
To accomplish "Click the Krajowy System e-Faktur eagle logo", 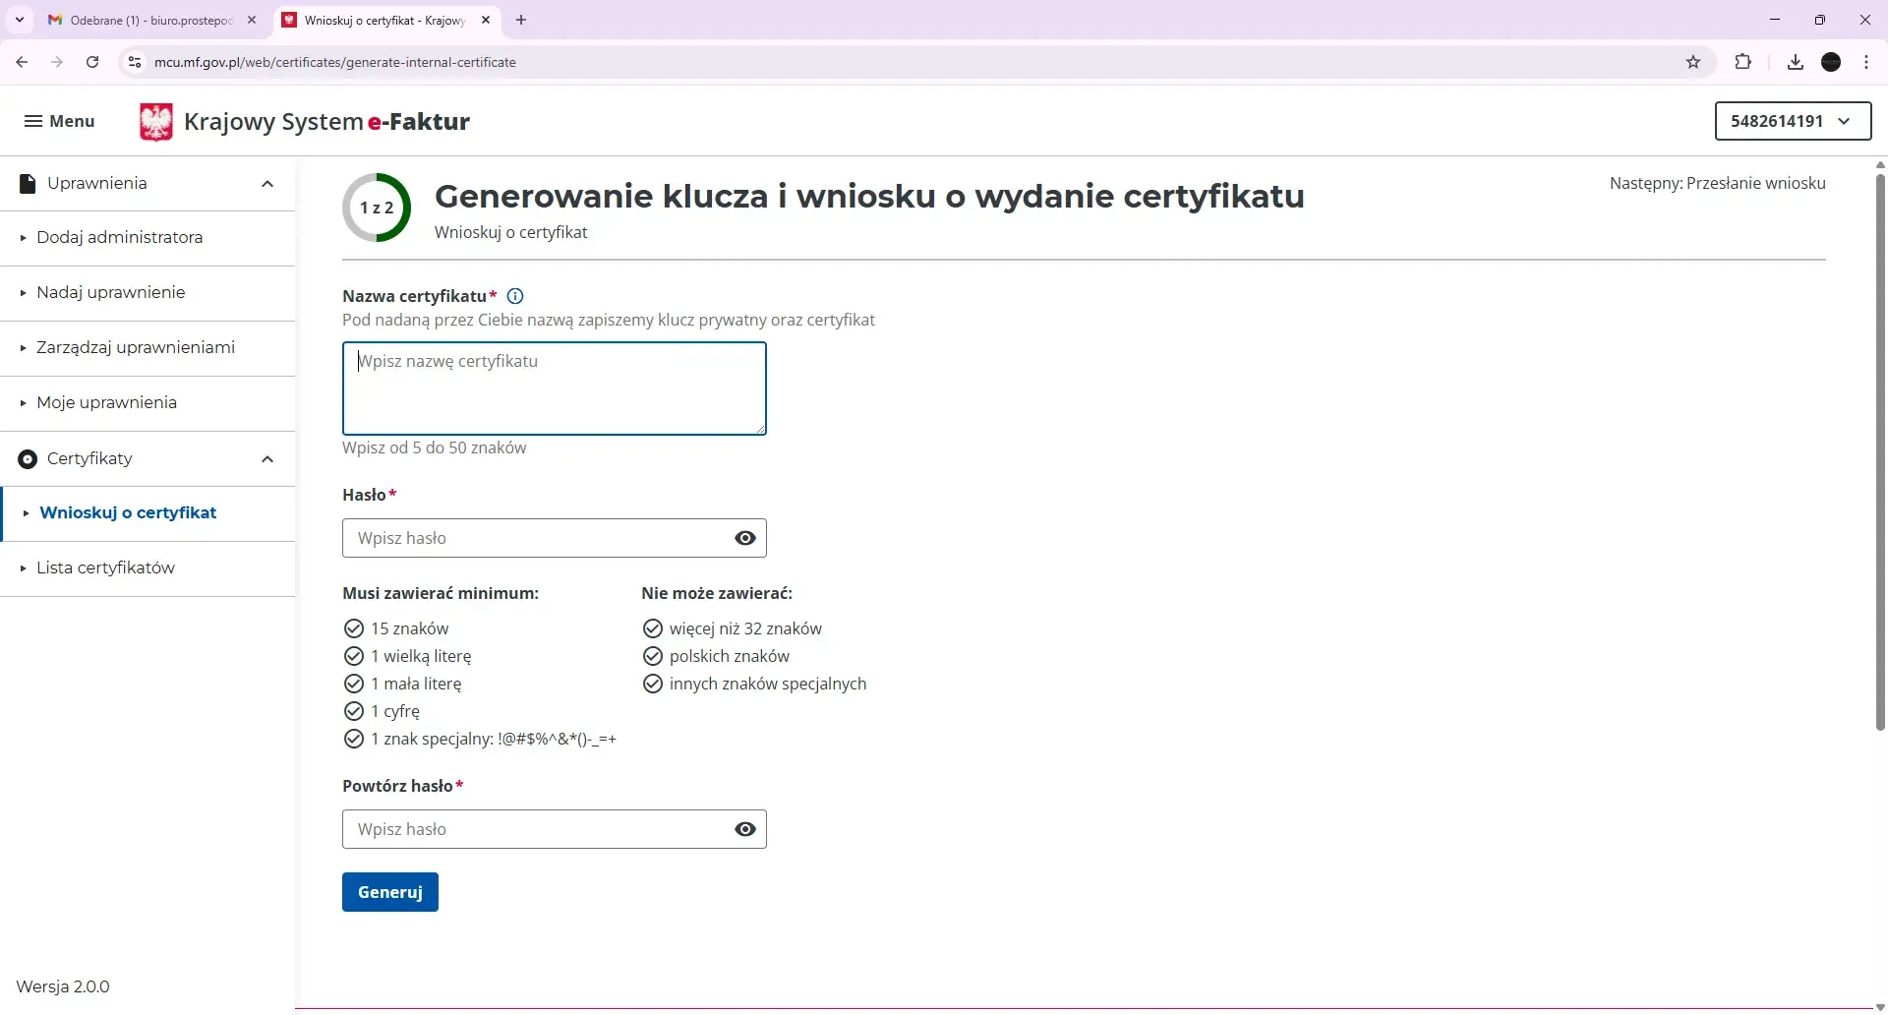I will pyautogui.click(x=155, y=121).
